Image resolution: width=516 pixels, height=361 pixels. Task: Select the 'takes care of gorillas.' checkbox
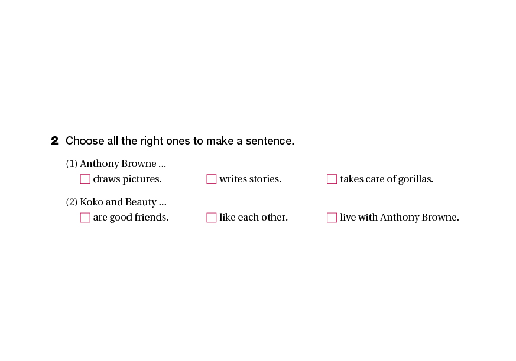(332, 179)
